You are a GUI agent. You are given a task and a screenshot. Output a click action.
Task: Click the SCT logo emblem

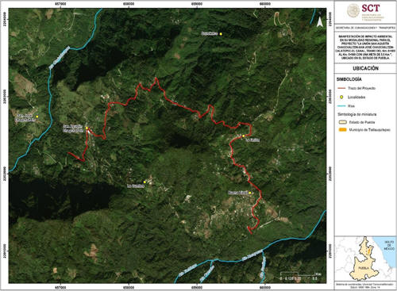(x=353, y=11)
